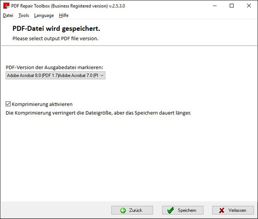Image resolution: width=258 pixels, height=219 pixels.
Task: Click the Verlassen button
Action: [233, 210]
